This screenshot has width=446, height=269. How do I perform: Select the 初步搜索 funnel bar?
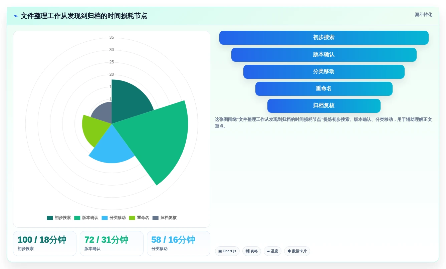[x=324, y=38]
